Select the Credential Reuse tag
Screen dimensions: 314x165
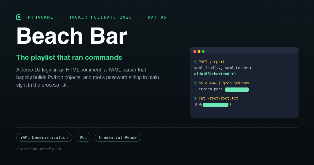pyautogui.click(x=118, y=137)
